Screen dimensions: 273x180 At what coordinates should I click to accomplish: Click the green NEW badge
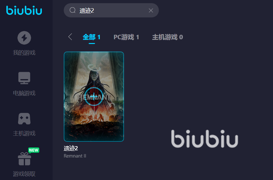34,150
